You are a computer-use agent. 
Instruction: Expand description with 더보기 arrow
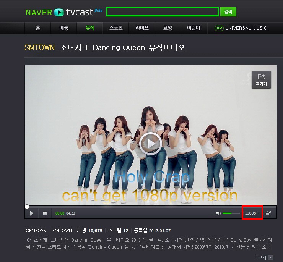click(x=270, y=257)
